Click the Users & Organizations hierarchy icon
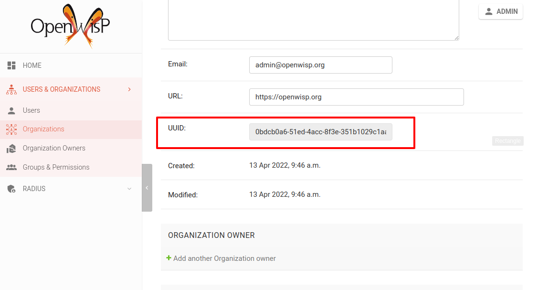This screenshot has height=290, width=538. click(11, 89)
